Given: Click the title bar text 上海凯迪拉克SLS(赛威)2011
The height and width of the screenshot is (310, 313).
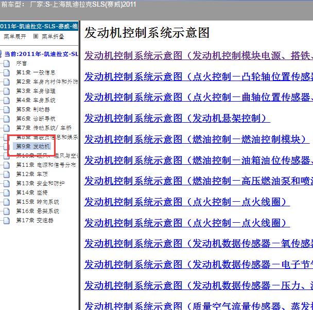Looking at the screenshot, I should pyautogui.click(x=94, y=5).
